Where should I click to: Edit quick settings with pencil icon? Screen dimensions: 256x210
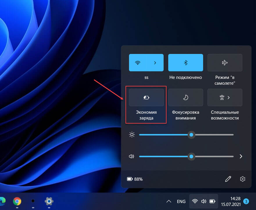[228, 179]
